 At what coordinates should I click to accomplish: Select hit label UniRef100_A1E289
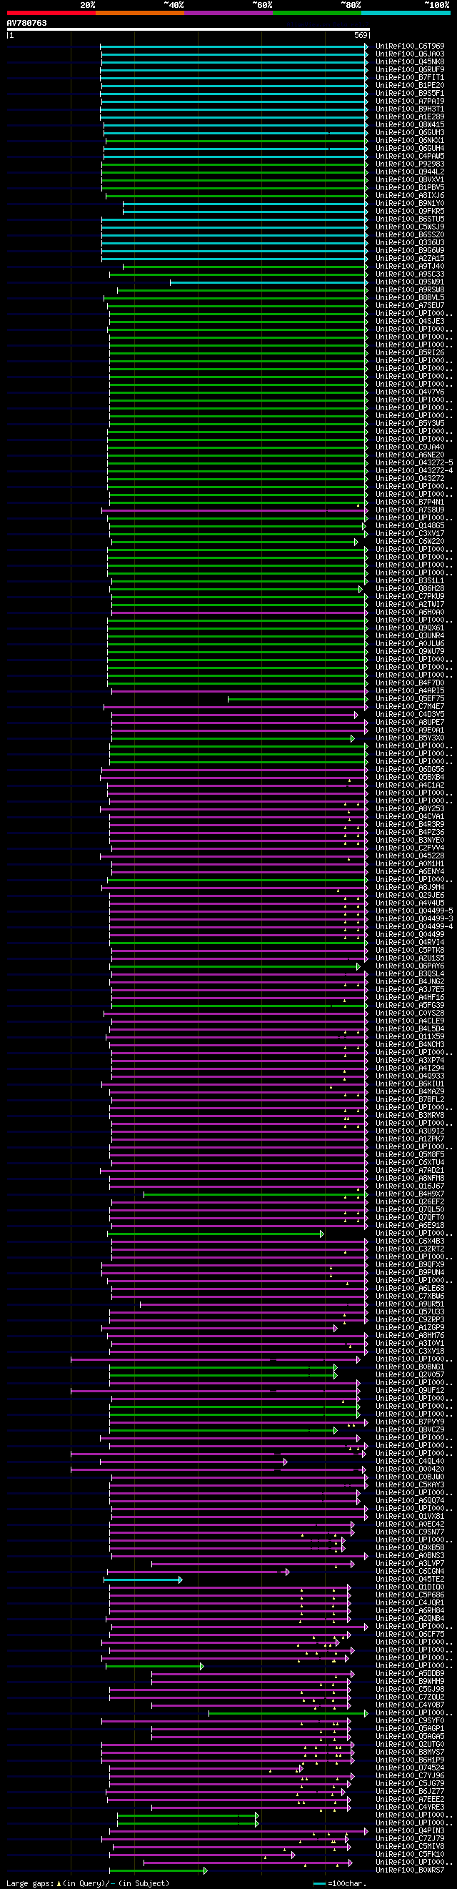click(410, 116)
